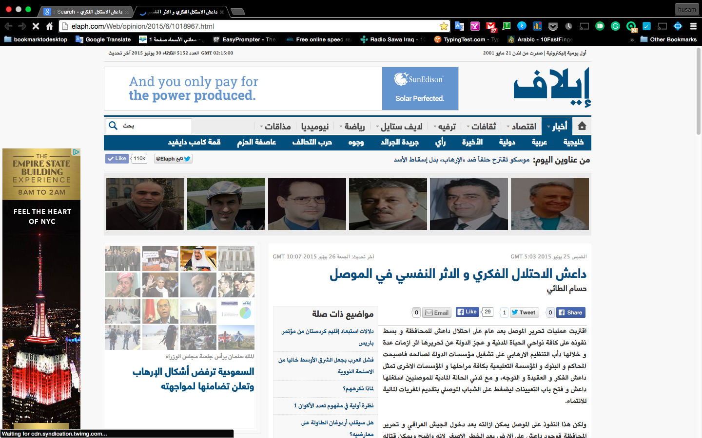The width and height of the screenshot is (702, 438).
Task: Click the Email share button
Action: click(436, 312)
